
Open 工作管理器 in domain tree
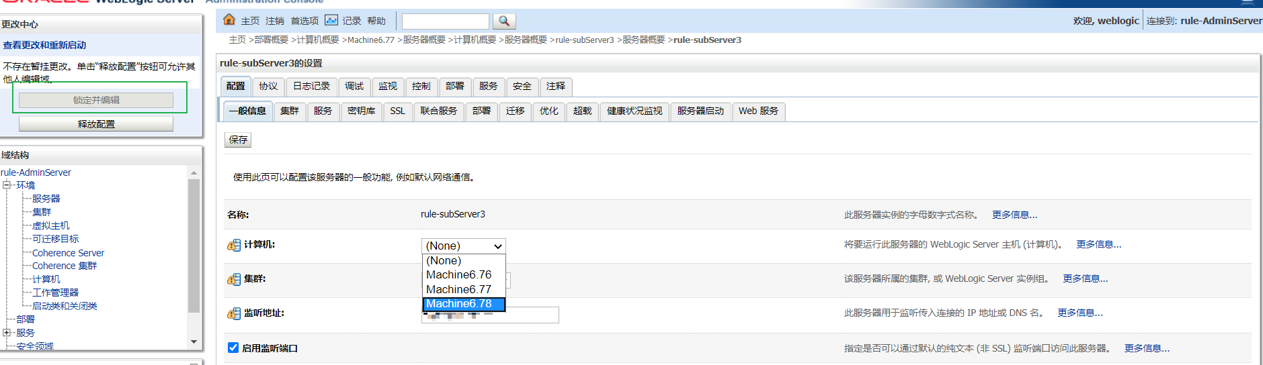tap(55, 293)
